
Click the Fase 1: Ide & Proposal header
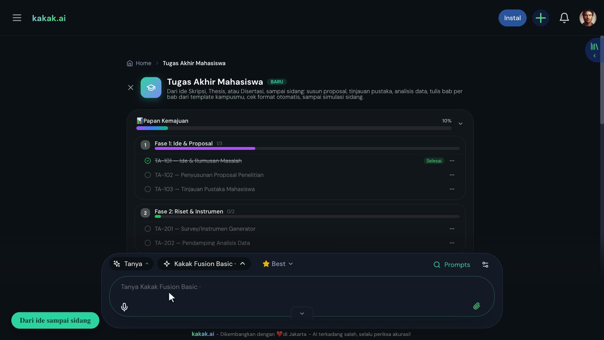(184, 144)
